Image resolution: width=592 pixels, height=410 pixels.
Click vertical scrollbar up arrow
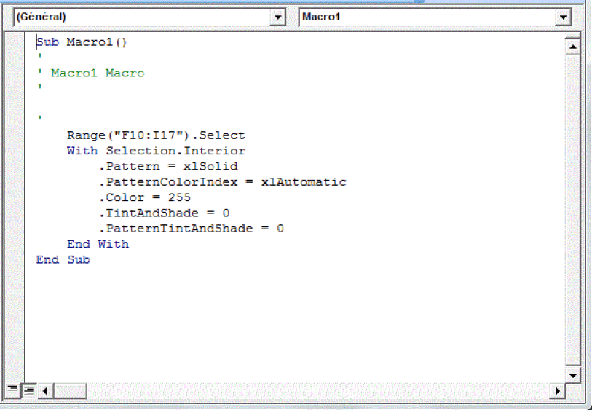pyautogui.click(x=573, y=48)
